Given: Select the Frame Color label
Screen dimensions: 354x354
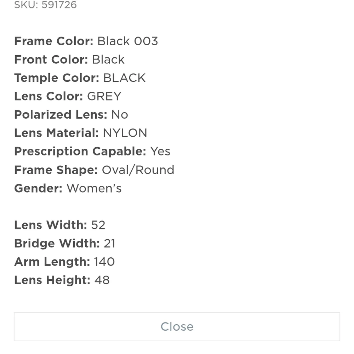Looking at the screenshot, I should point(54,41).
